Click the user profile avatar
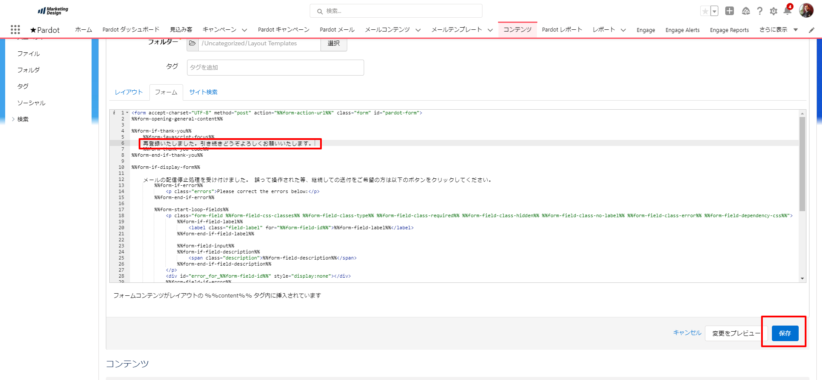 click(x=806, y=11)
